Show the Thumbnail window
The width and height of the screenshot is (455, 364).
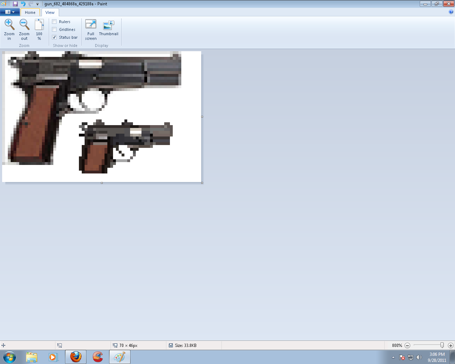[108, 28]
